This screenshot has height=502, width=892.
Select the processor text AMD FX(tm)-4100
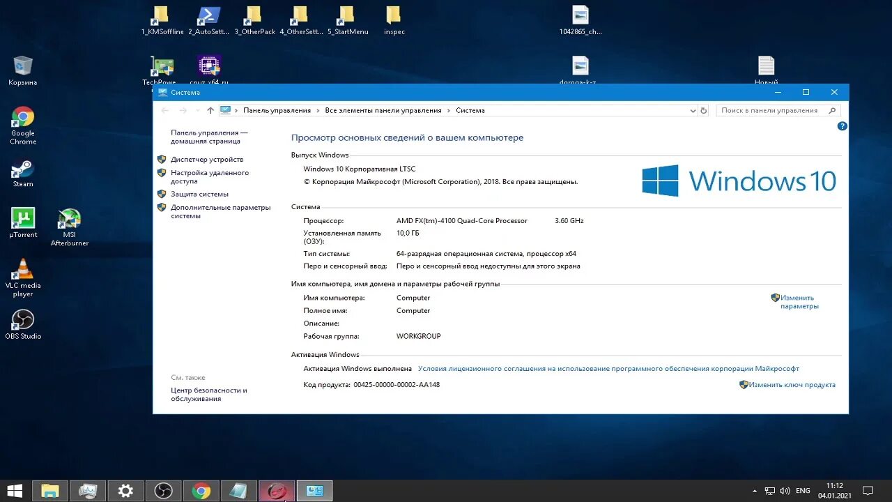click(462, 221)
